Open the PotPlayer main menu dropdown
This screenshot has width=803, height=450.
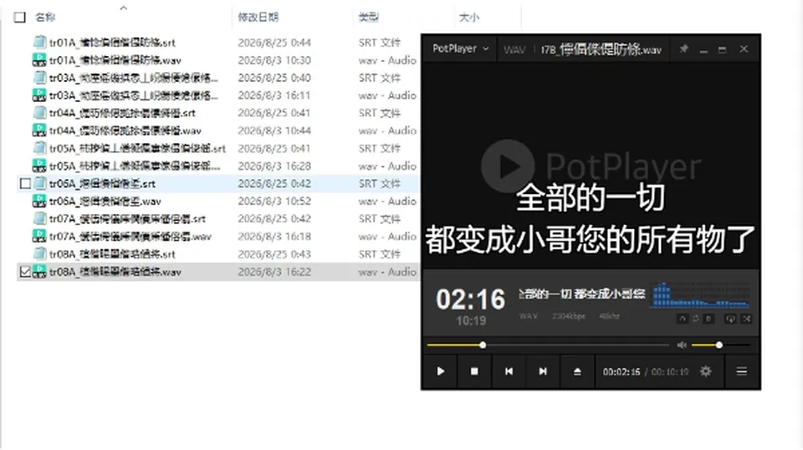[x=460, y=49]
